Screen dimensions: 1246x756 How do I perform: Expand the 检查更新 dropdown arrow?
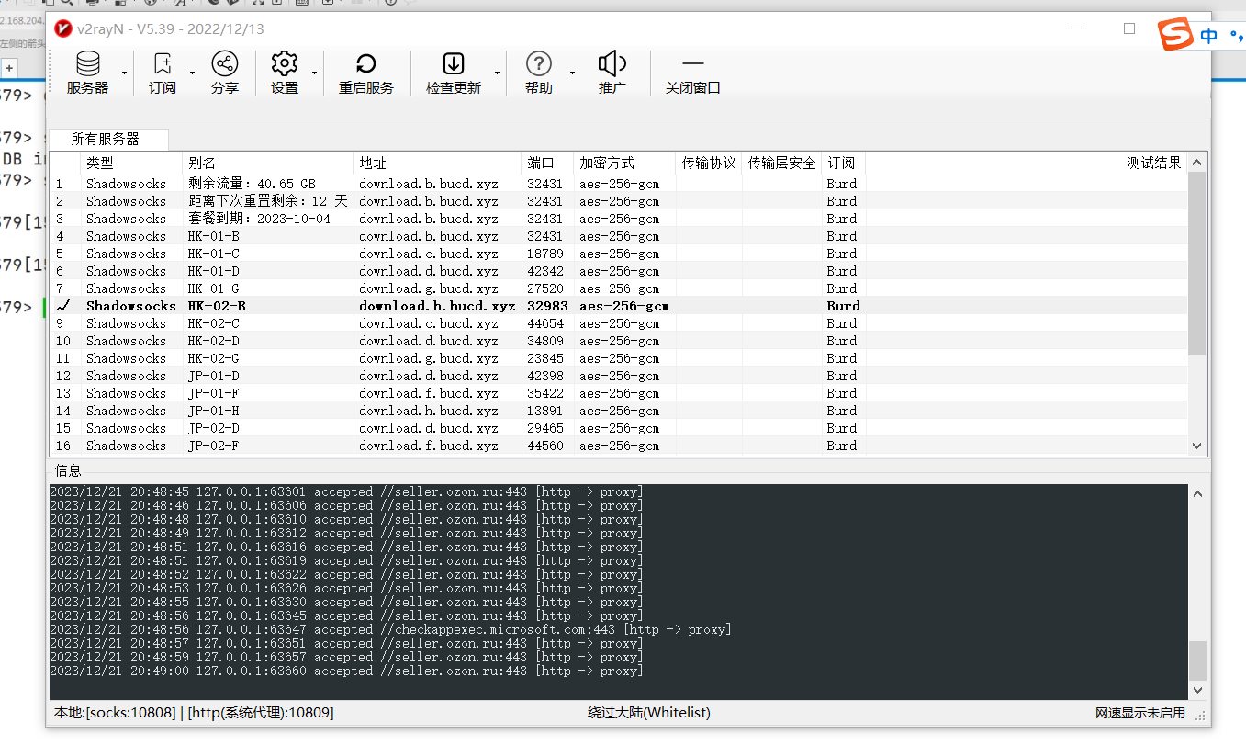click(x=497, y=73)
